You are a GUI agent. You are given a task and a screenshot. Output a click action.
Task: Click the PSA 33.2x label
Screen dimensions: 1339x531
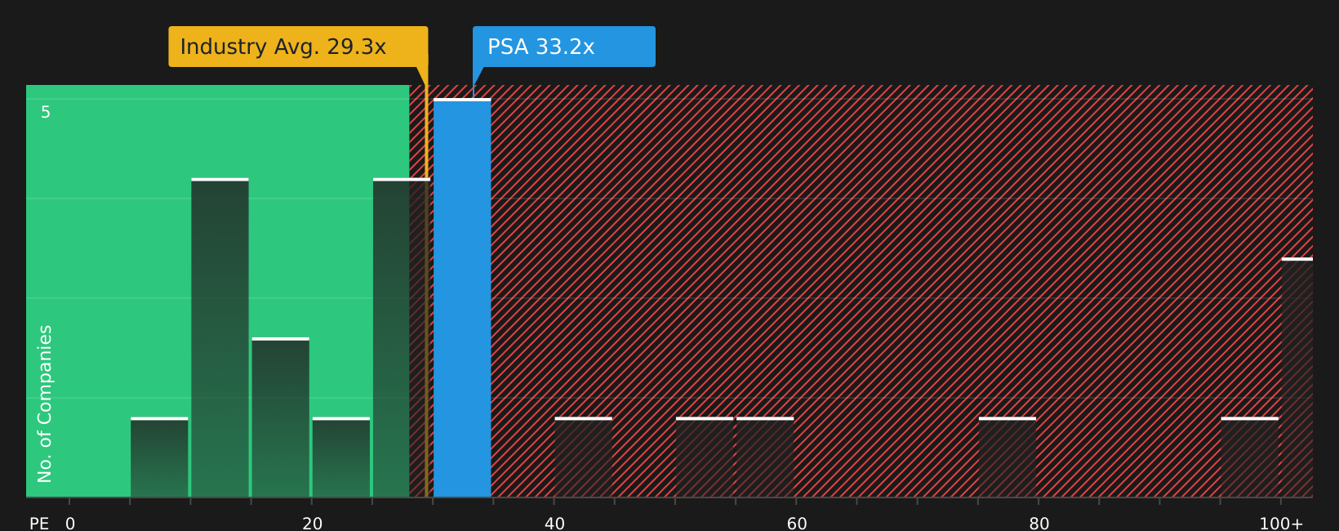pyautogui.click(x=564, y=47)
